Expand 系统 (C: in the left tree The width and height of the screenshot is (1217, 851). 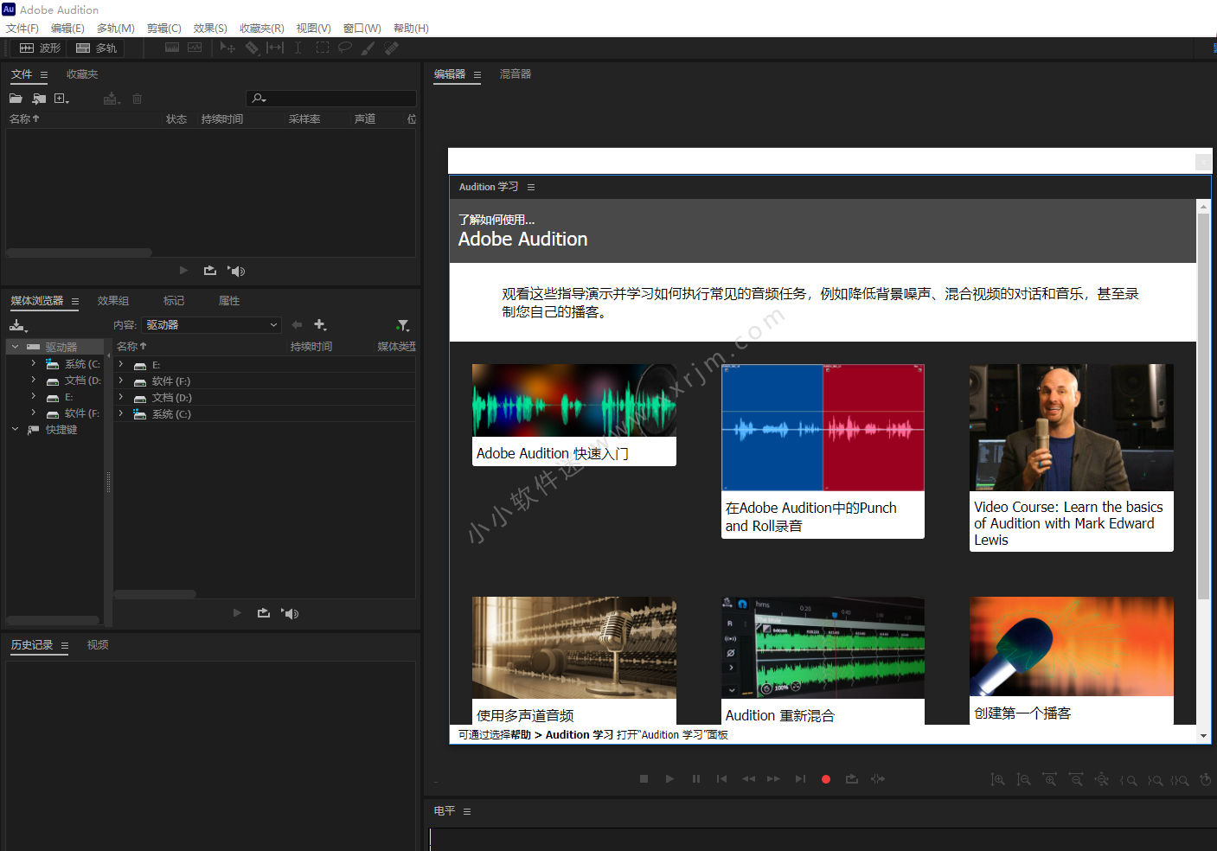click(33, 363)
